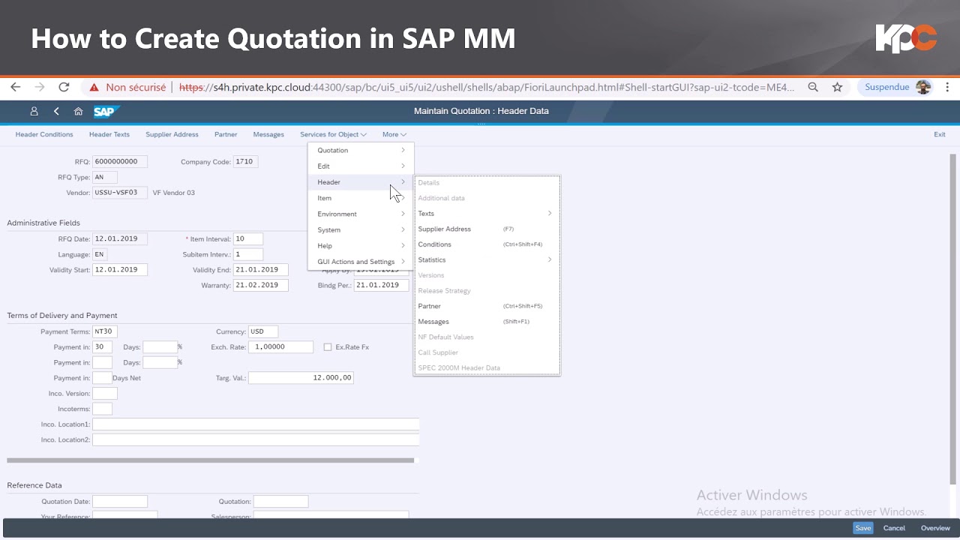Open Texts submenu in Header menu
This screenshot has height=540, width=960.
click(x=486, y=214)
